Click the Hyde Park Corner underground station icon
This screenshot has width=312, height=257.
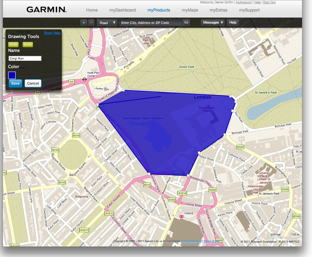[84, 80]
